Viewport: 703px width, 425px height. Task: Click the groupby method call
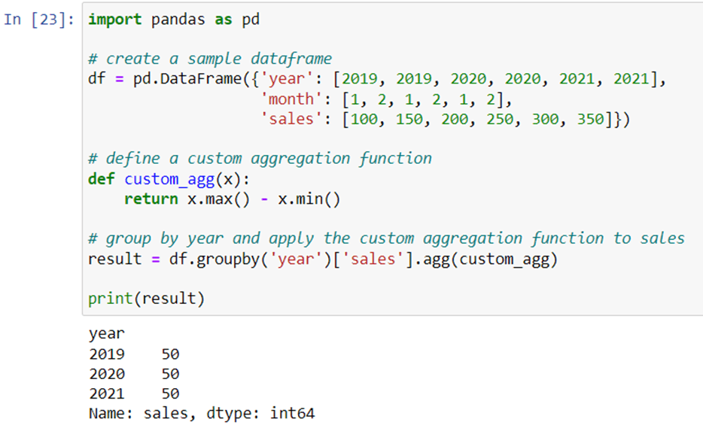[x=227, y=260]
